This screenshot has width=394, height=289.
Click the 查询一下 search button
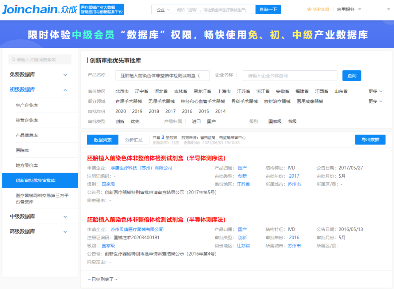pyautogui.click(x=268, y=10)
